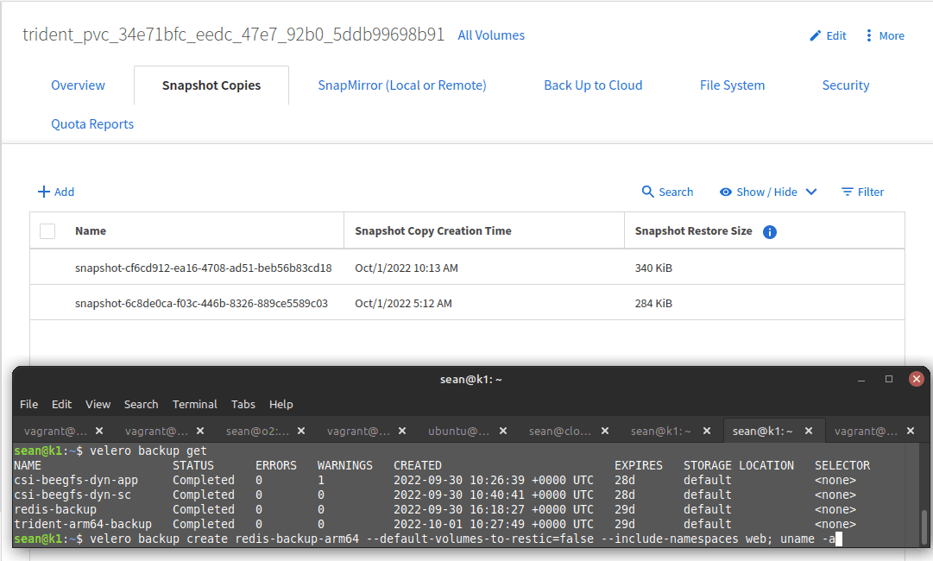Screen dimensions: 933x561
Task: Switch to the Overview tab
Action: [x=78, y=85]
